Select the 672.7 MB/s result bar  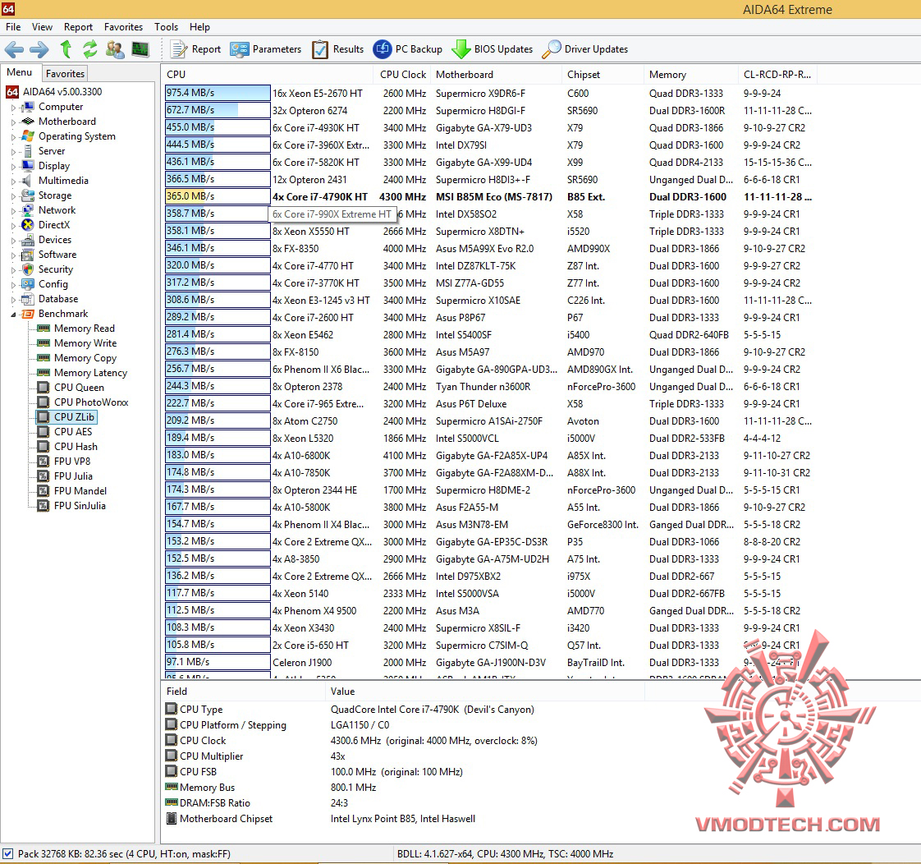click(218, 110)
